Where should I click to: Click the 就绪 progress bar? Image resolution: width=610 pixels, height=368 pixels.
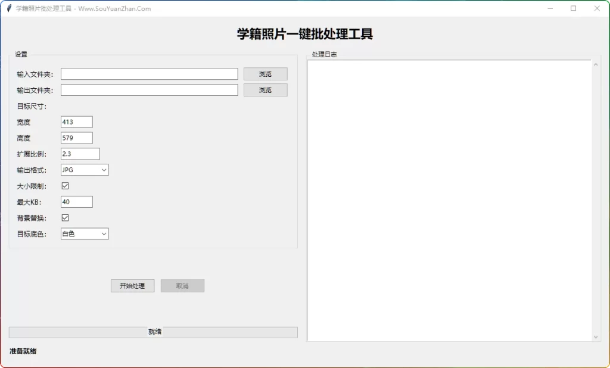pos(153,332)
